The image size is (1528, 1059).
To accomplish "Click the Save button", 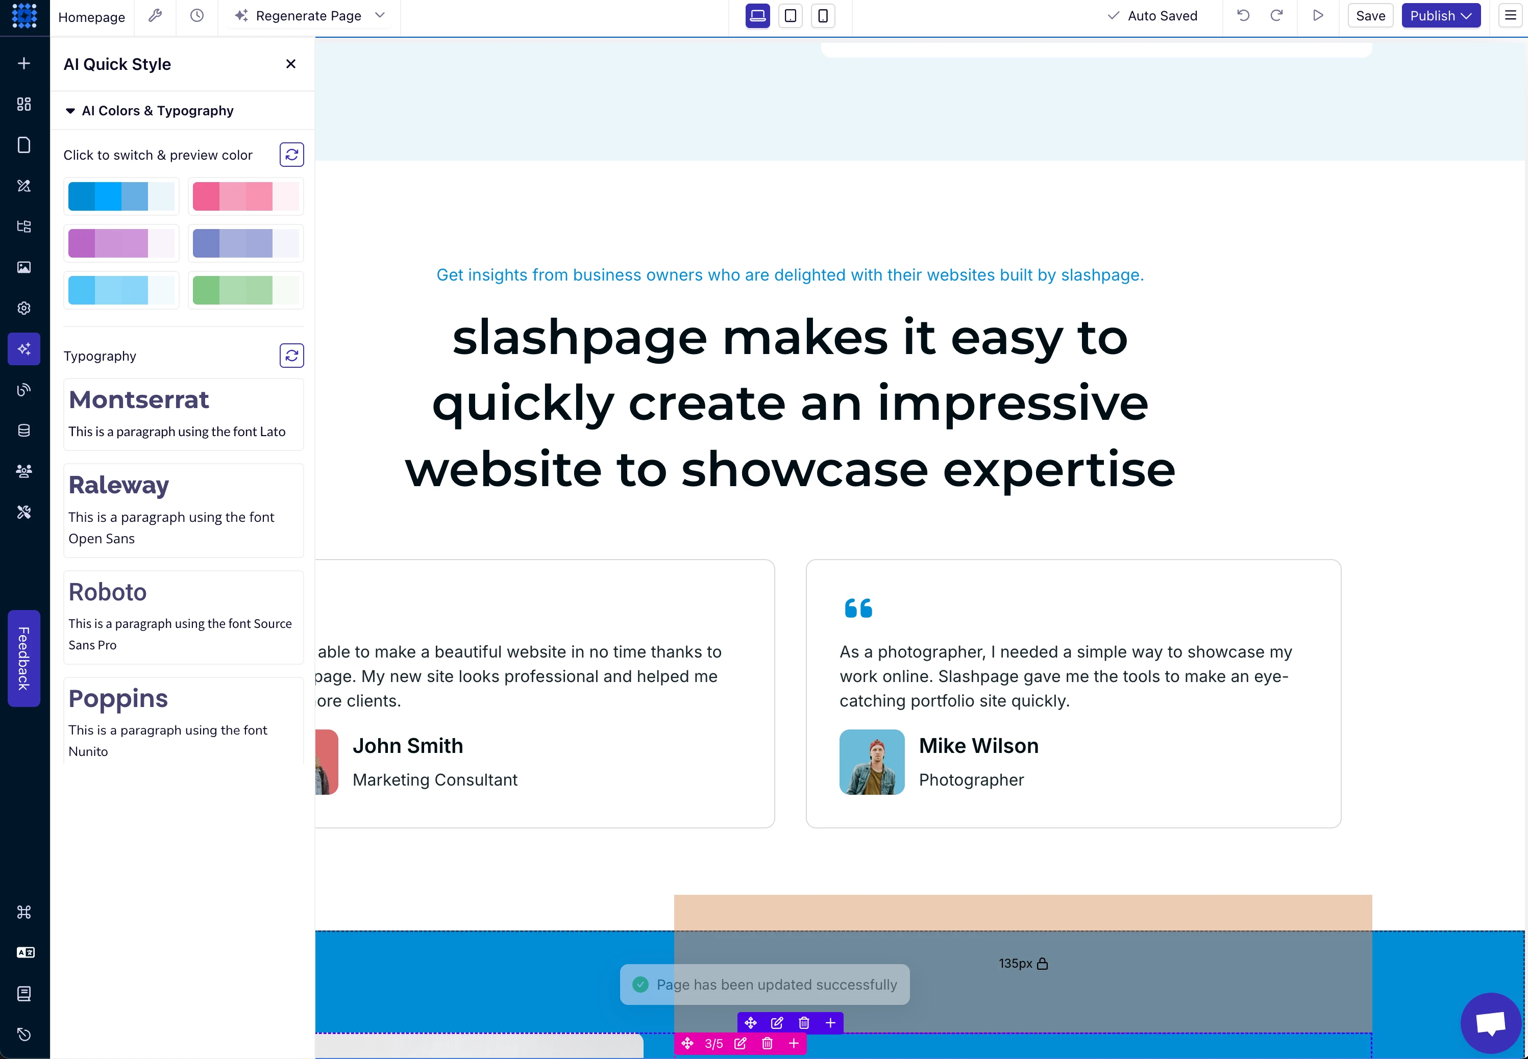I will pyautogui.click(x=1370, y=15).
